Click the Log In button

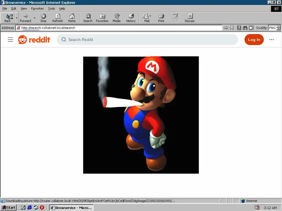tap(254, 40)
